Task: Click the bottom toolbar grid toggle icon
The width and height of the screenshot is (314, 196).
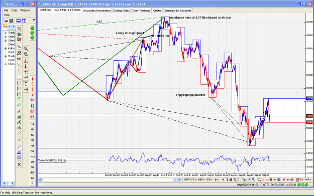Action: pos(231,179)
